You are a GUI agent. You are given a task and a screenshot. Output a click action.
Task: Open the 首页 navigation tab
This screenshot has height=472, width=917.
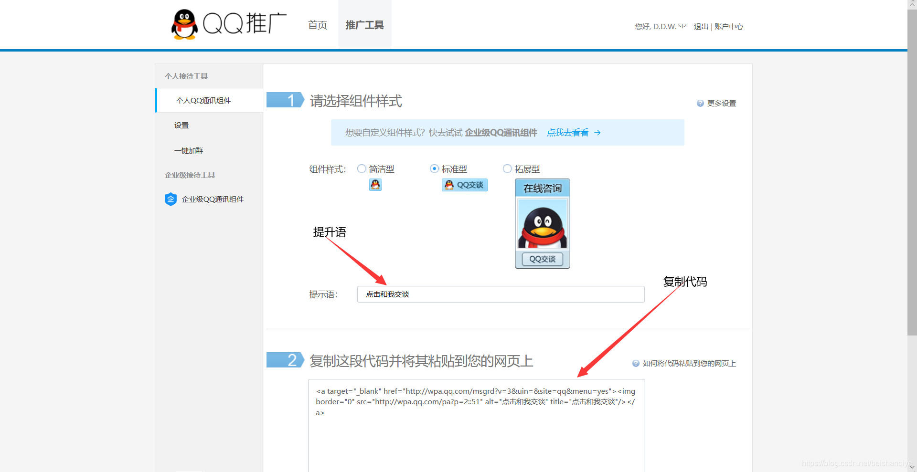pos(318,25)
